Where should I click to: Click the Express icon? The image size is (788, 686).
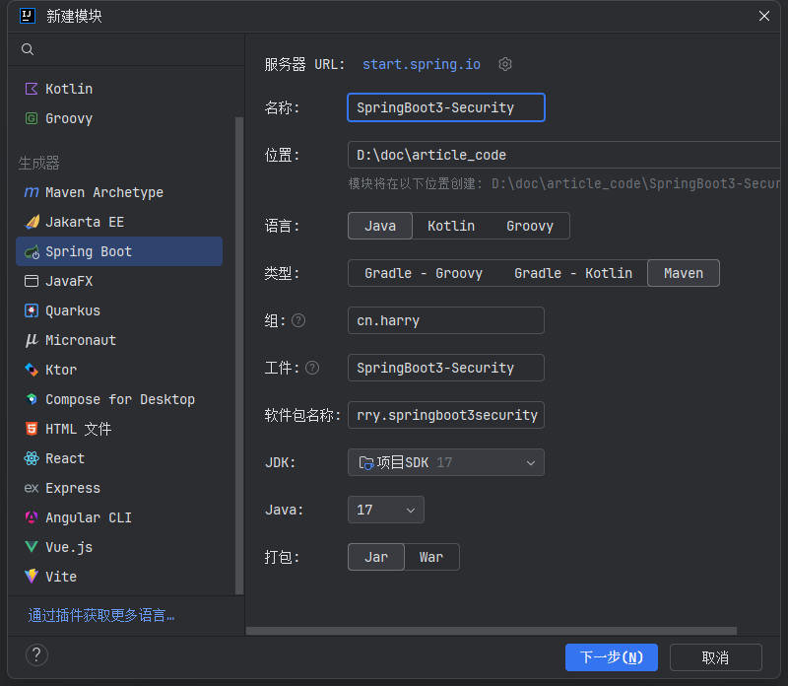coord(32,488)
